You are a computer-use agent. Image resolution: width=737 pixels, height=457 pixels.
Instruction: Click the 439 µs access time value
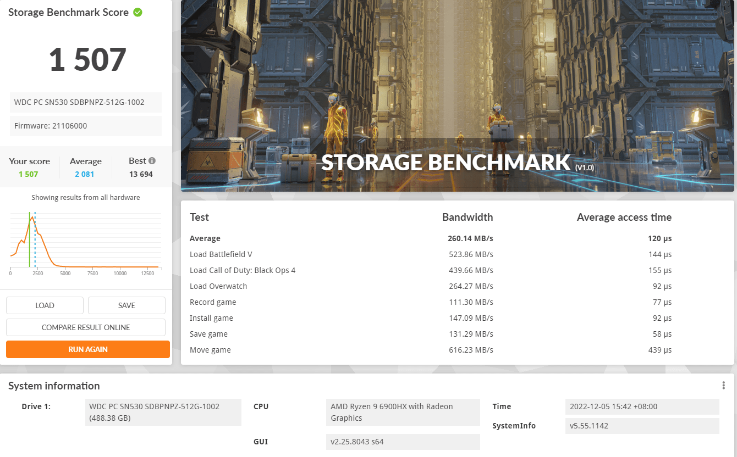(660, 350)
